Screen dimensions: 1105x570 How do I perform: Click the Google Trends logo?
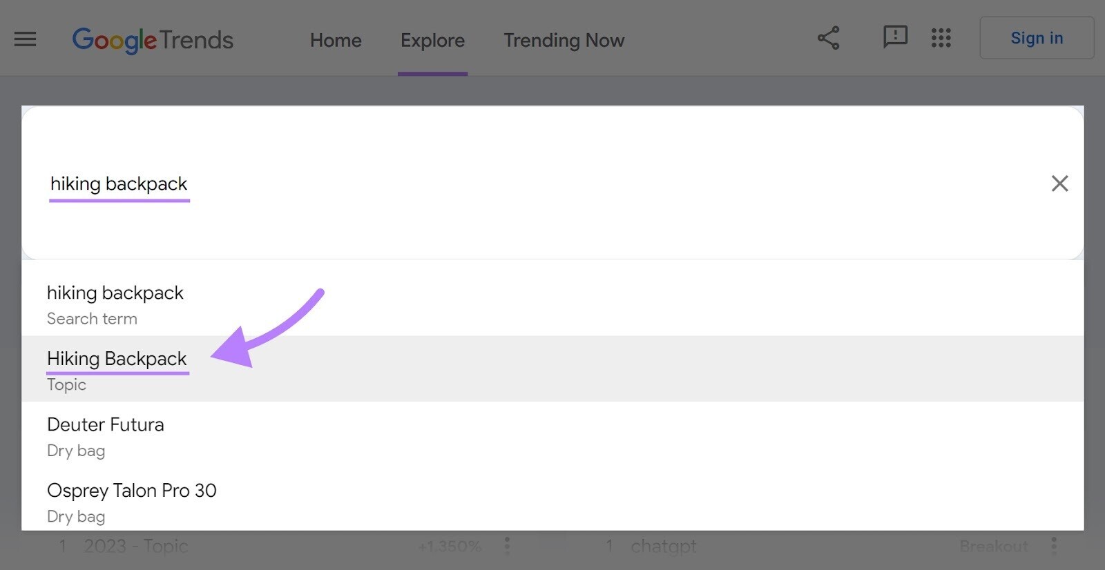(153, 40)
